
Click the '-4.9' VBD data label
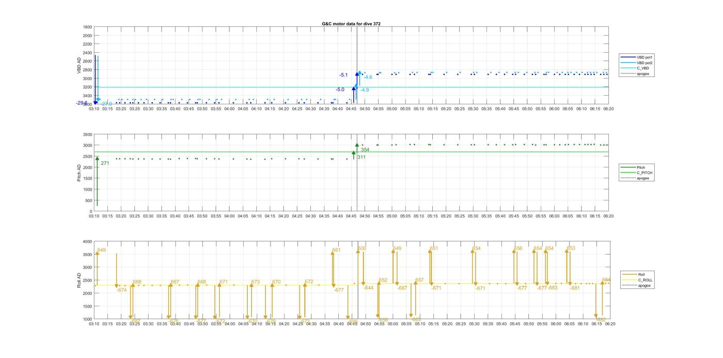(365, 90)
